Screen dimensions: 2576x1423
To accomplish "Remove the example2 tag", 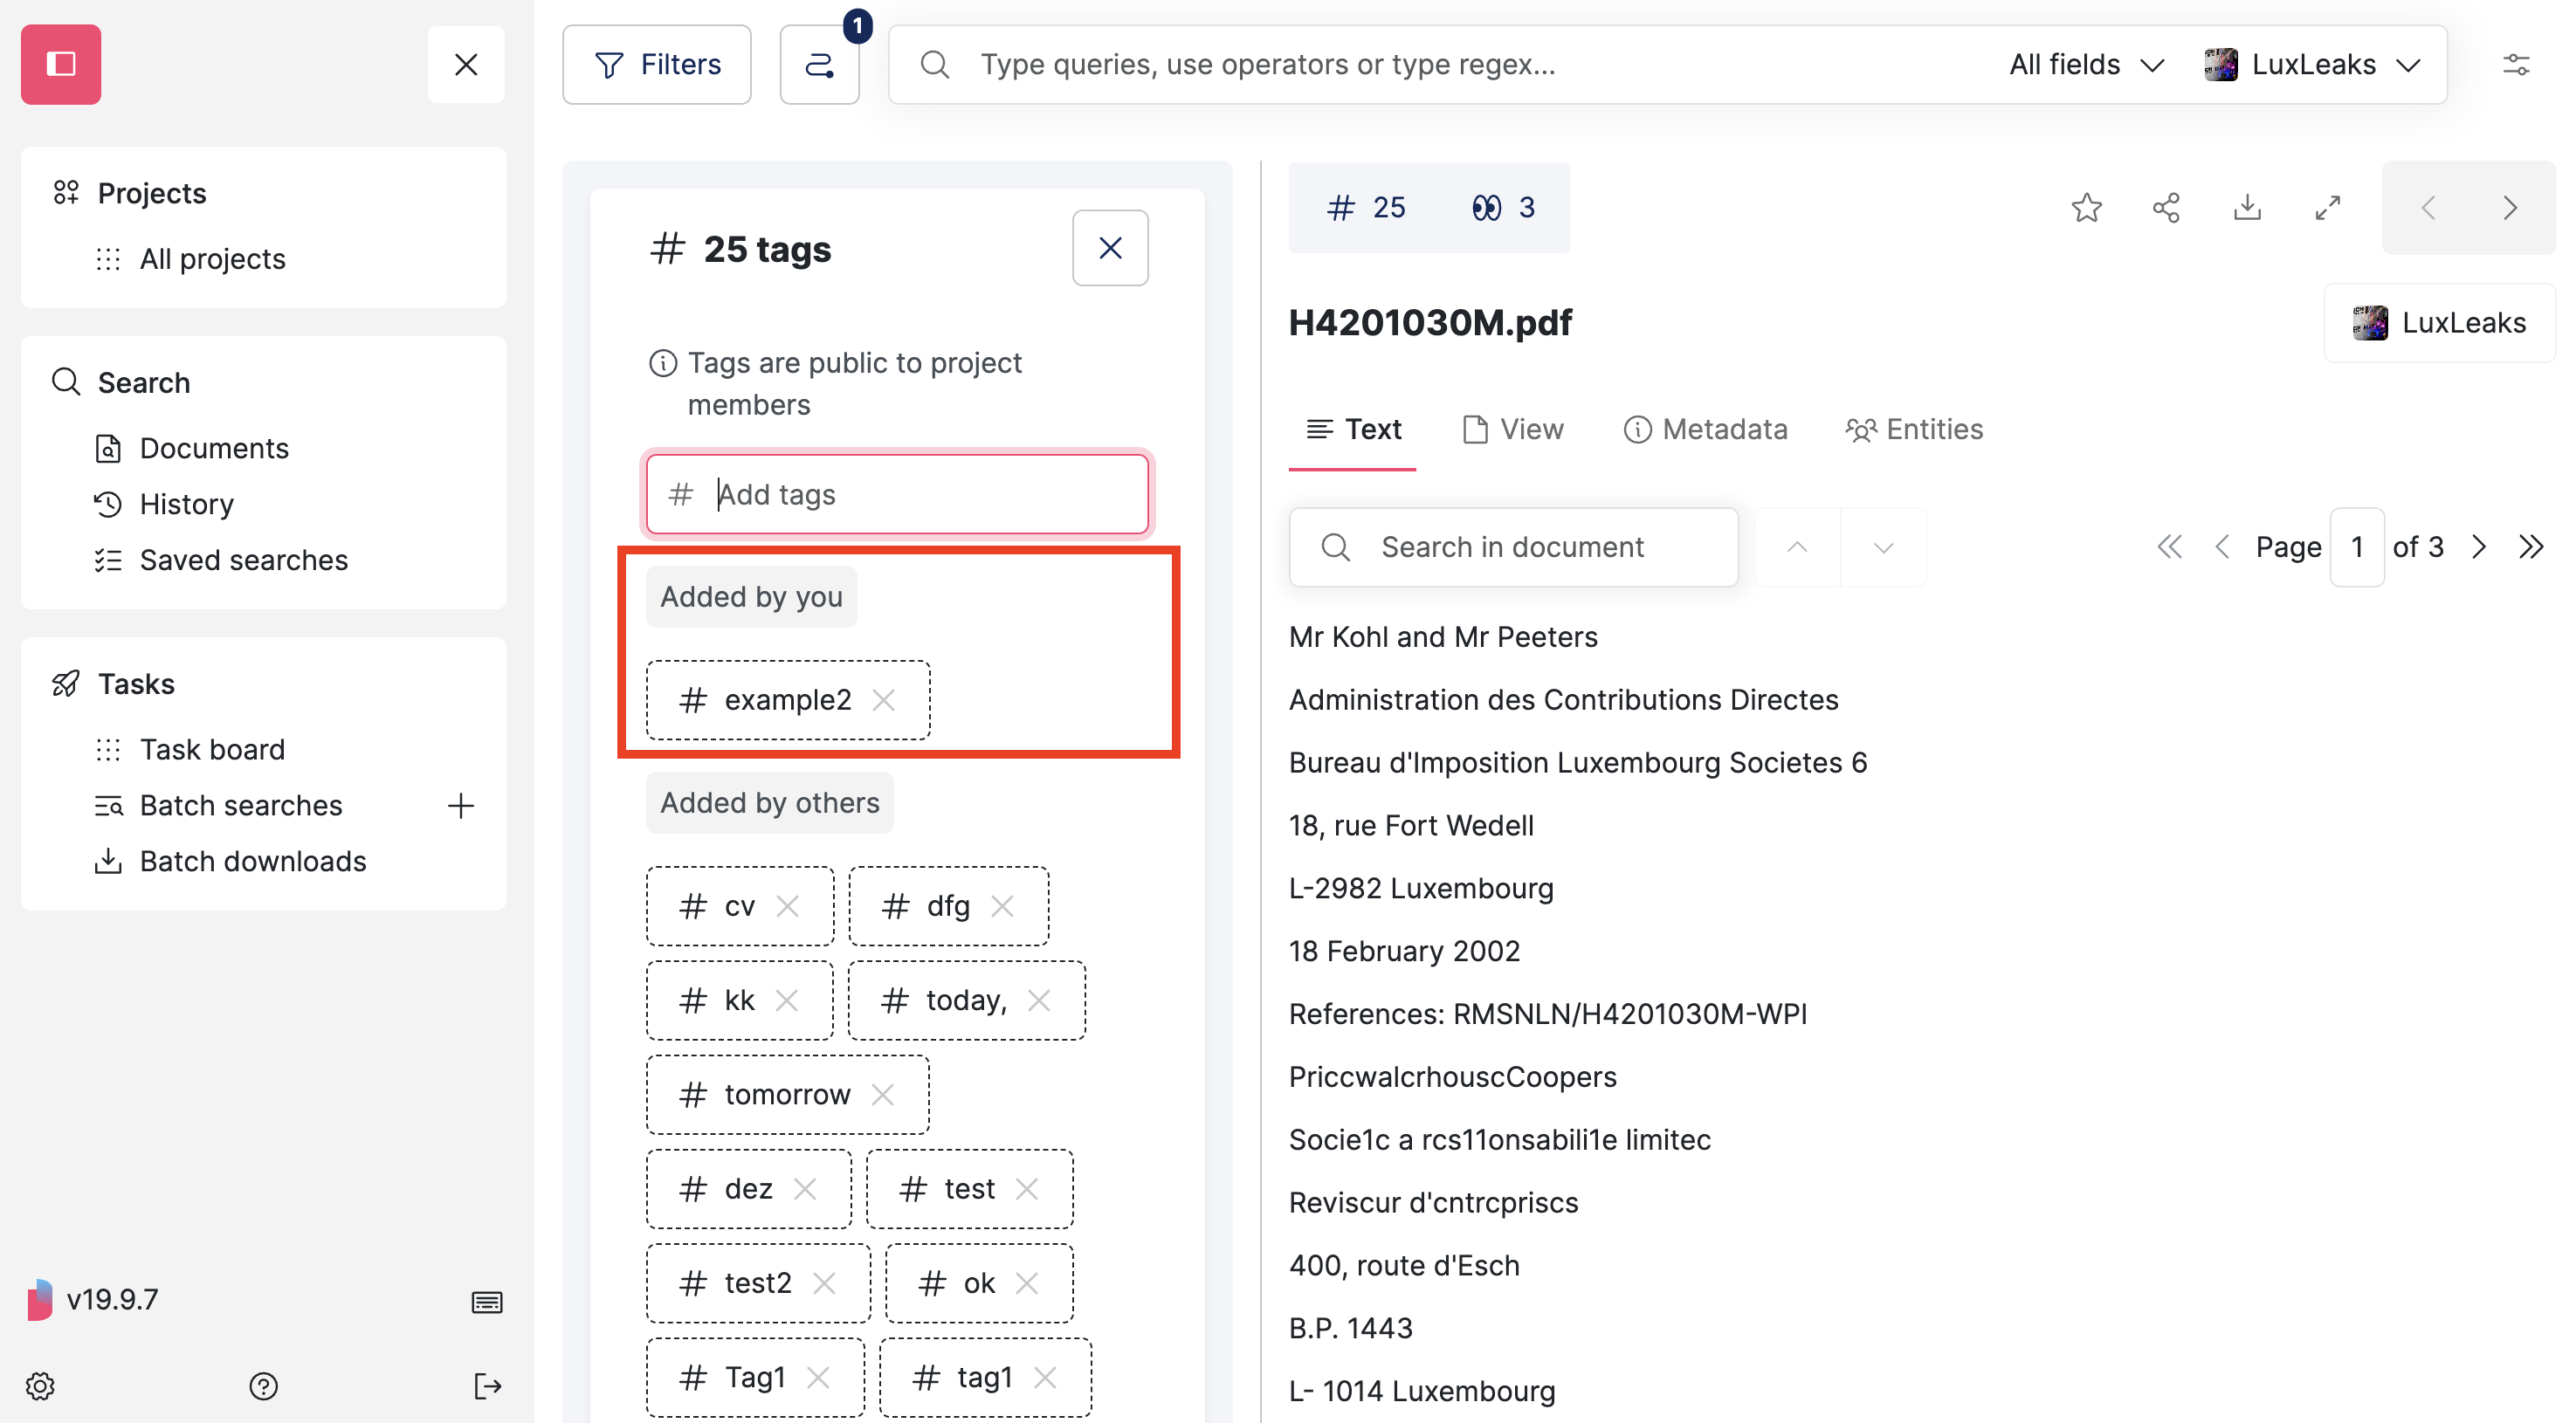I will pos(883,700).
